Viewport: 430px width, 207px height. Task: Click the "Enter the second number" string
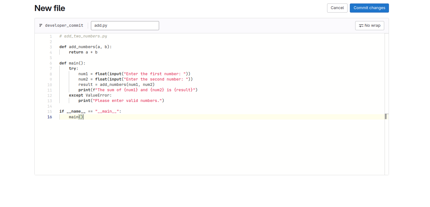tap(156, 79)
